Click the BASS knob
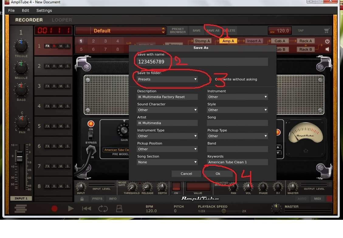This screenshot has height=238, width=343. tap(21, 90)
